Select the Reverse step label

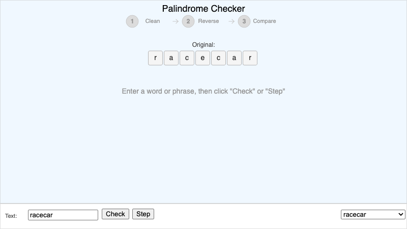[209, 21]
